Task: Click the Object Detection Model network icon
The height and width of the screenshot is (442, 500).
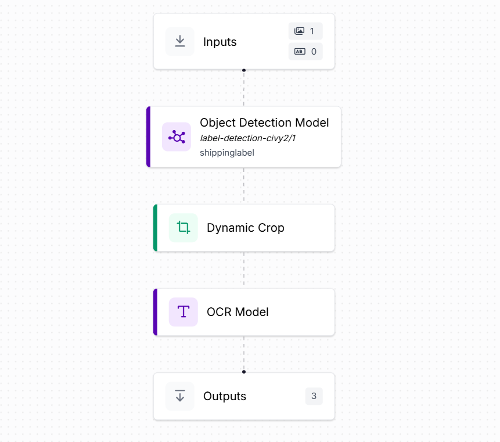Action: pyautogui.click(x=177, y=137)
